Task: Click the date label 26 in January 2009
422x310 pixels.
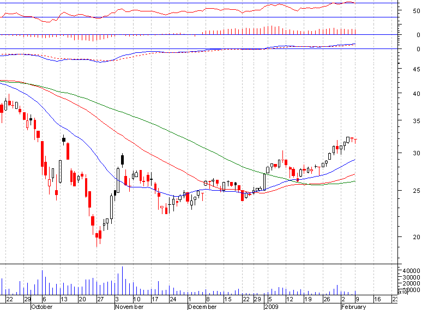Action: click(327, 299)
